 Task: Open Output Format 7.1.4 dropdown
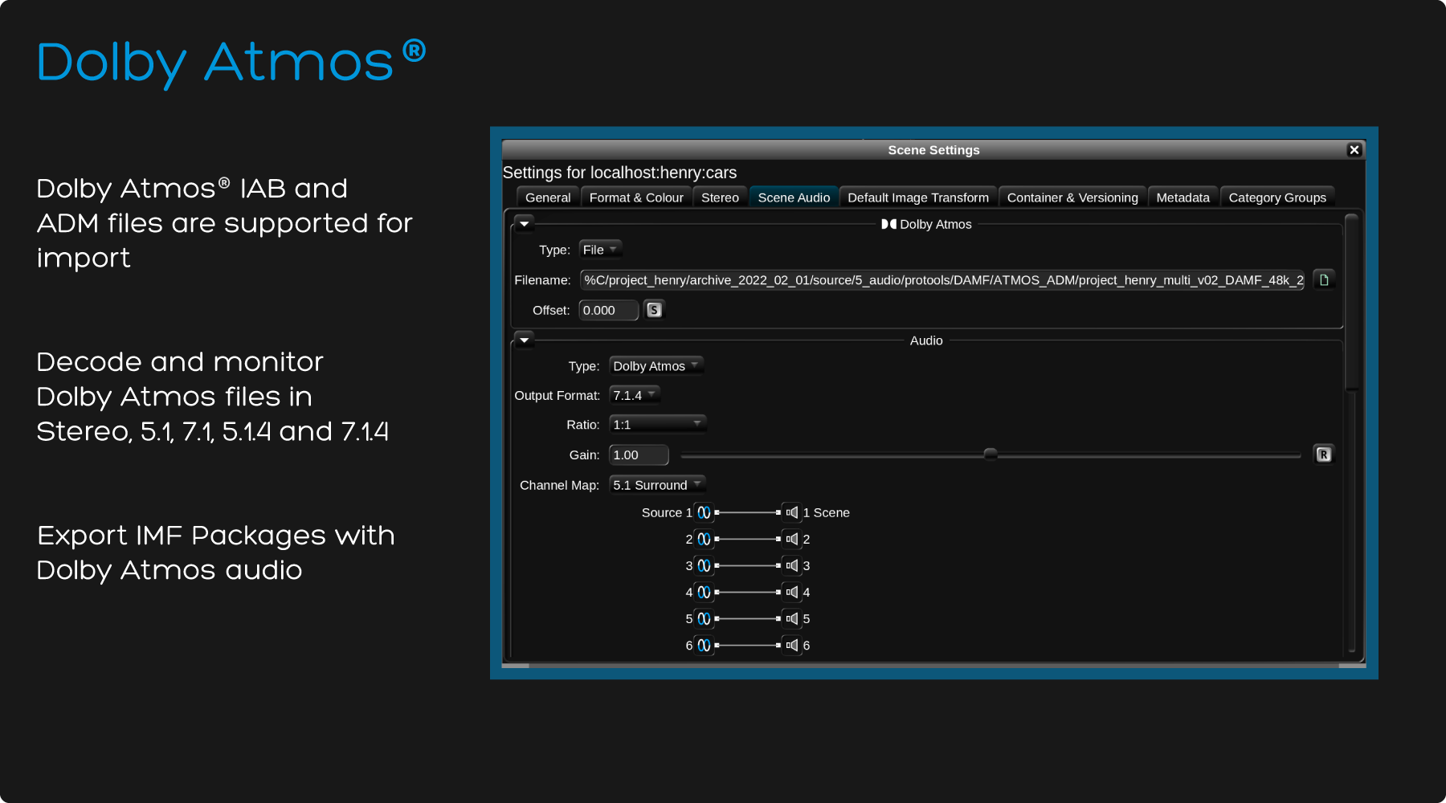click(635, 395)
